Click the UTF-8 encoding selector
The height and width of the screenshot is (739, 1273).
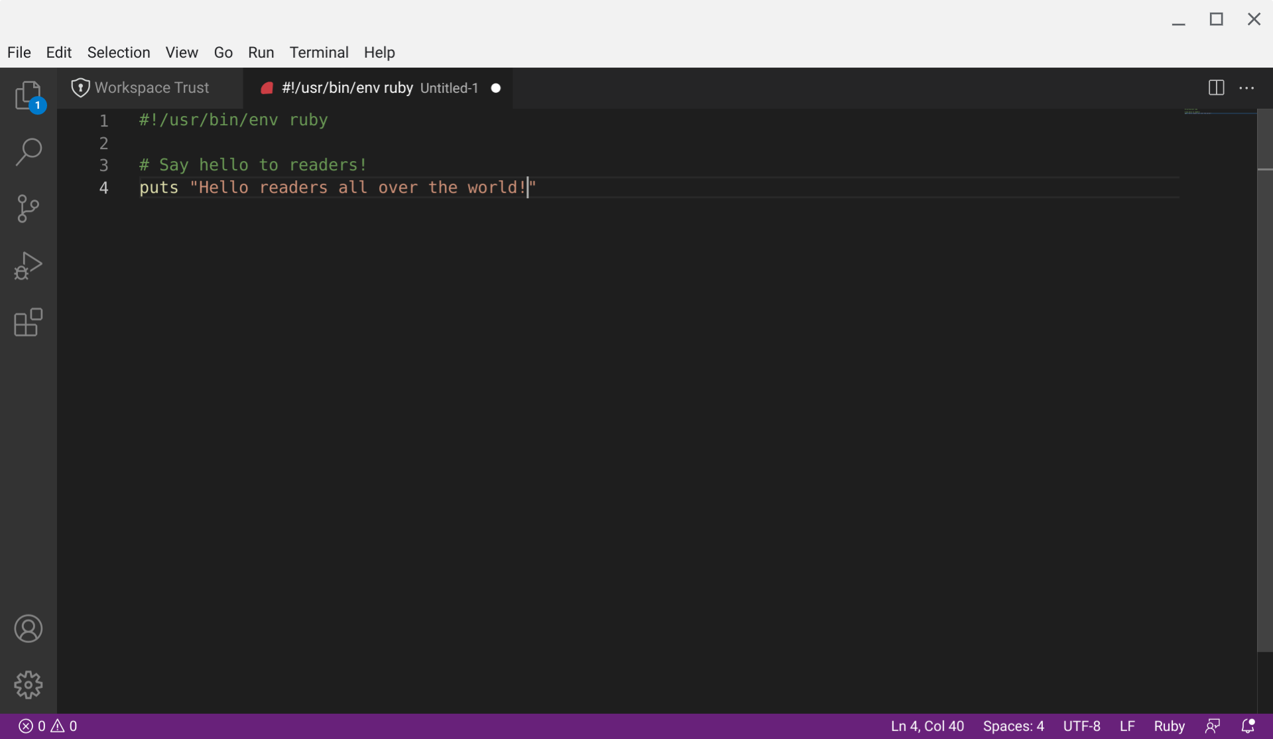(1081, 726)
